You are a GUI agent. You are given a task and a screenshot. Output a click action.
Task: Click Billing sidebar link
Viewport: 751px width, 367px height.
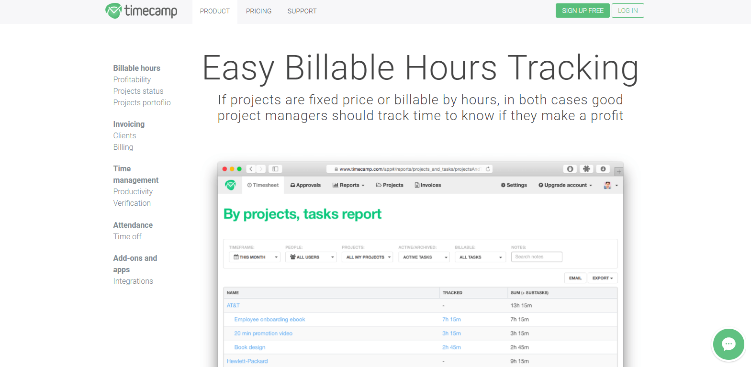(123, 147)
